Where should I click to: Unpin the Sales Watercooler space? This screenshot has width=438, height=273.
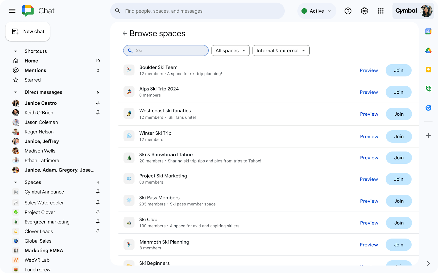pyautogui.click(x=98, y=203)
